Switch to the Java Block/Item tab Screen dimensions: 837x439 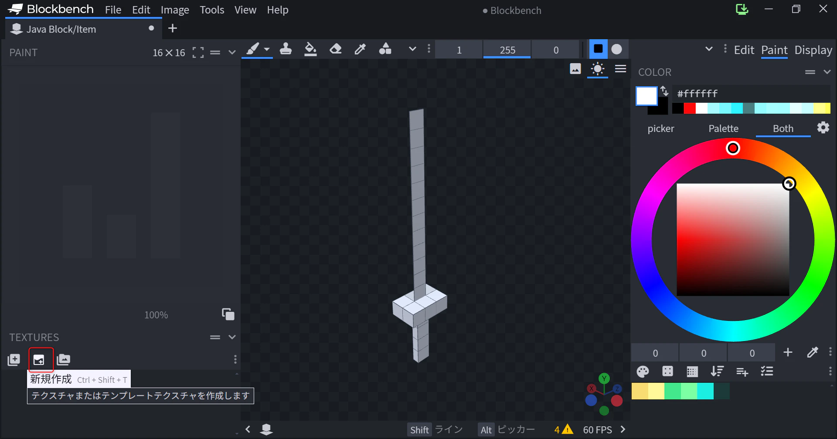click(x=83, y=29)
